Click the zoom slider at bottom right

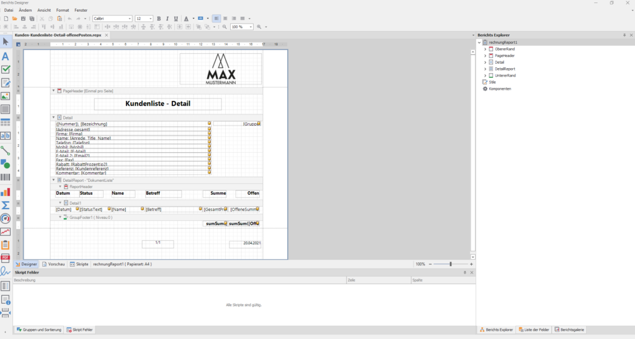click(x=451, y=264)
